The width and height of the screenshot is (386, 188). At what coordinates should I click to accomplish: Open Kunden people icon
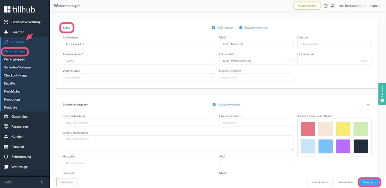tap(6, 136)
